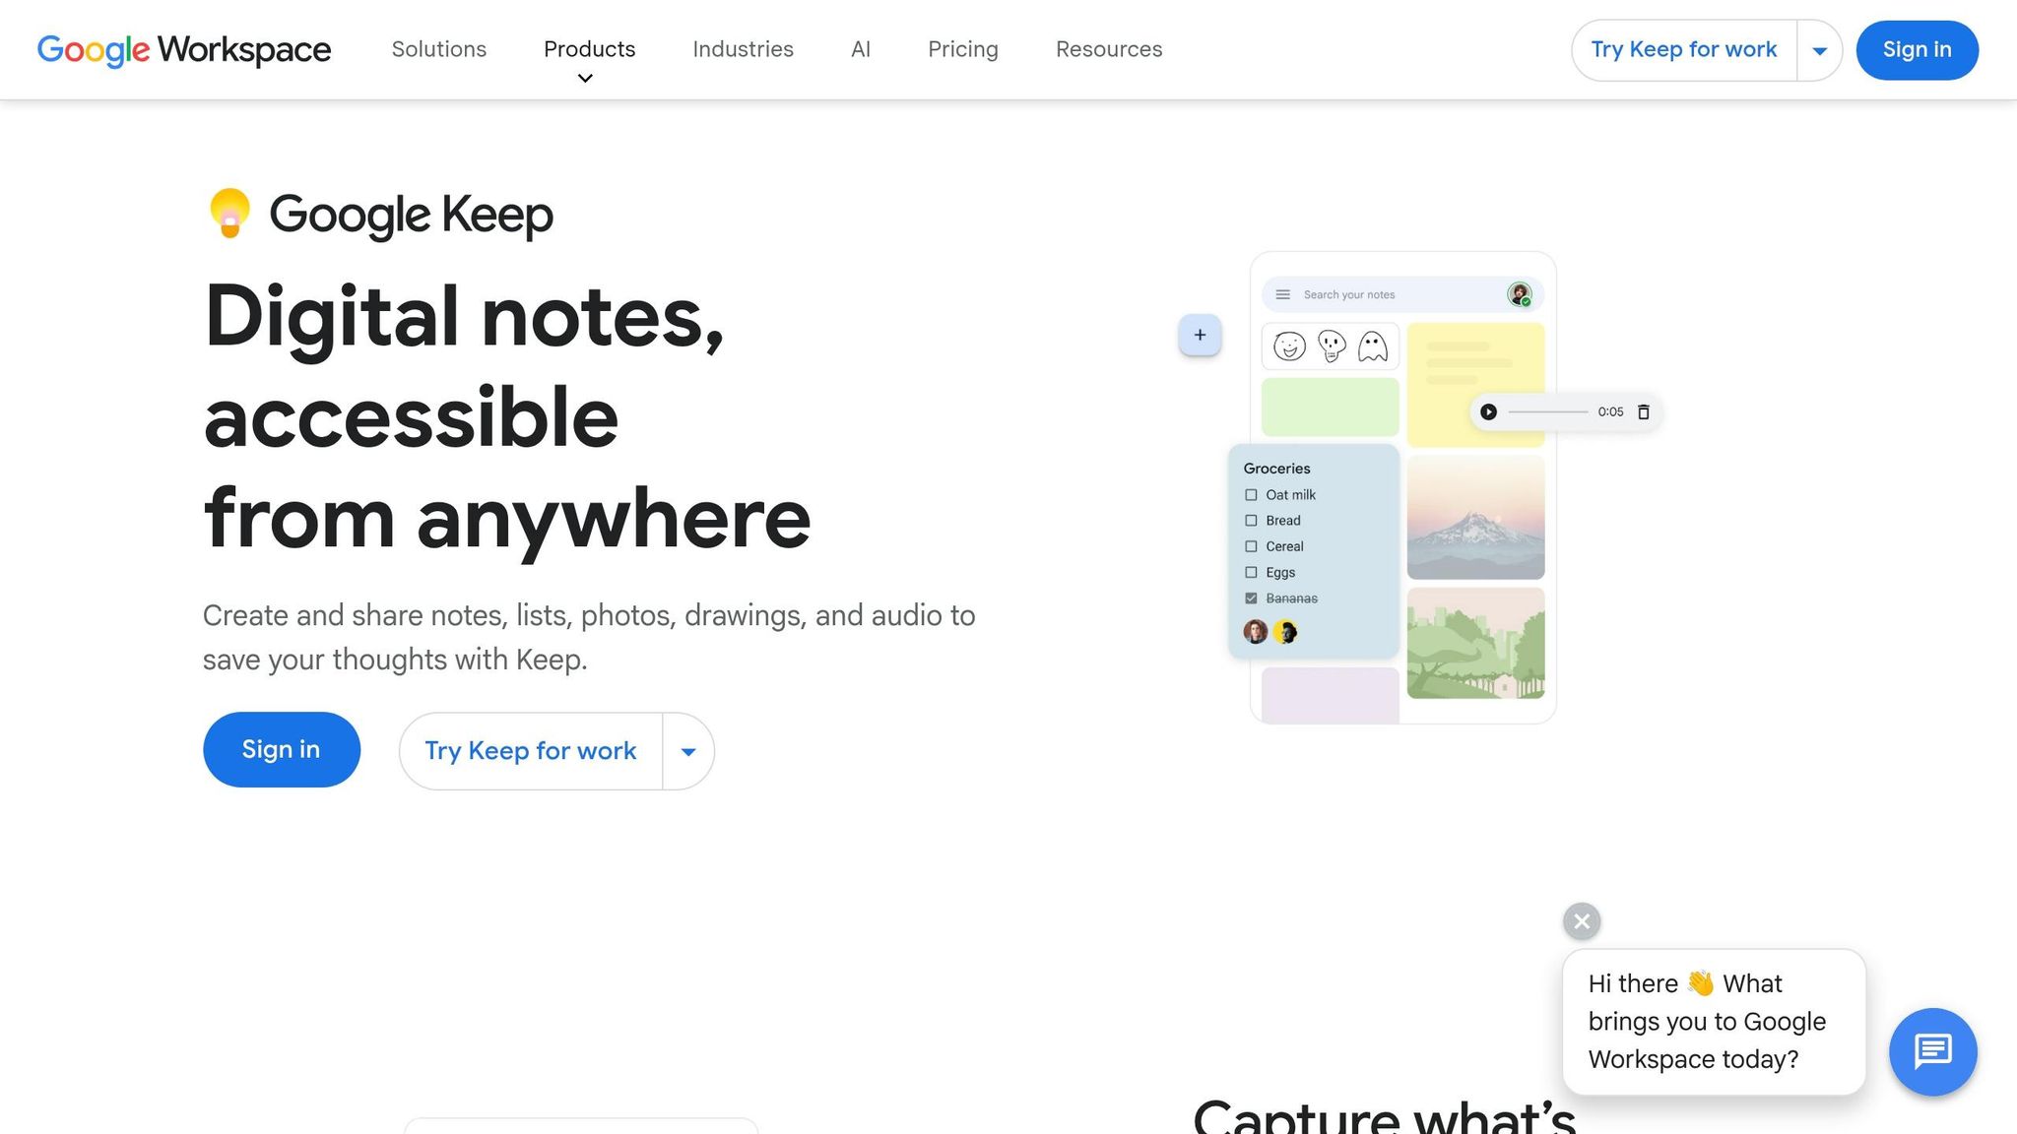Image resolution: width=2017 pixels, height=1134 pixels.
Task: Click the trash icon on the audio clip
Action: pos(1643,411)
